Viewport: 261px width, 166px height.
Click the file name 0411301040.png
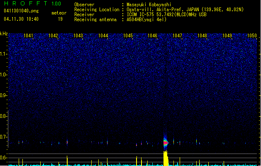pyautogui.click(x=21, y=11)
